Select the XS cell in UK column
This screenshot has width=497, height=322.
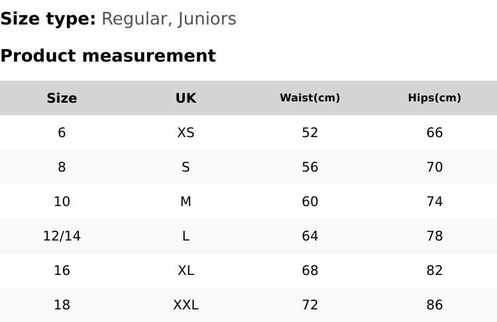186,133
